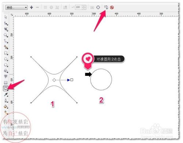This screenshot has height=143, width=183.
Task: Click the amplitude value field showing 100
Action: coord(79,7)
